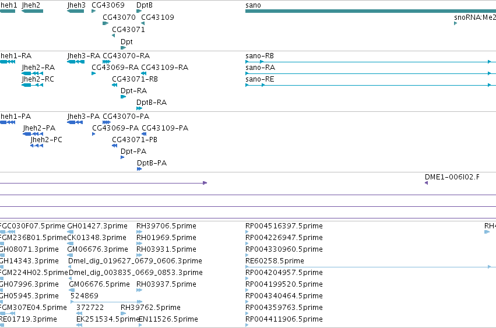Click protein Jheh2-PA
Image resolution: width=496 pixels, height=328 pixels.
pyautogui.click(x=39, y=128)
